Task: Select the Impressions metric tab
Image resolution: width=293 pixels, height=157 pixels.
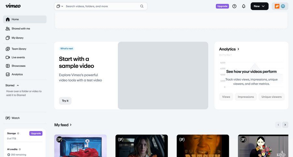Action: click(246, 97)
